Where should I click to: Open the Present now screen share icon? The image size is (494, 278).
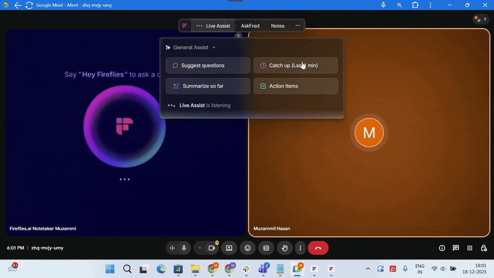229,248
